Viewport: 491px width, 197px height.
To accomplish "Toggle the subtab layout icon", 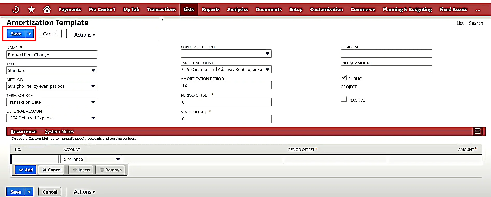I will click(x=478, y=131).
